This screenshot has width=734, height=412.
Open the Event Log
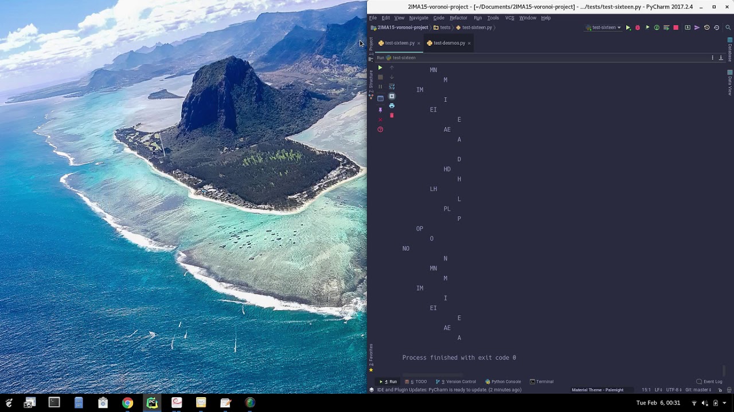[x=709, y=382]
